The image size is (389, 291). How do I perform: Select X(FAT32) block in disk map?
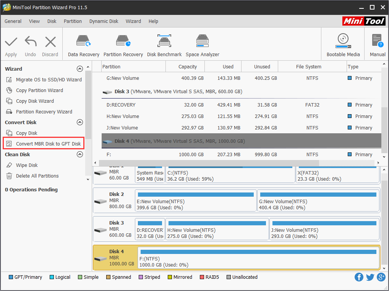click(337, 174)
